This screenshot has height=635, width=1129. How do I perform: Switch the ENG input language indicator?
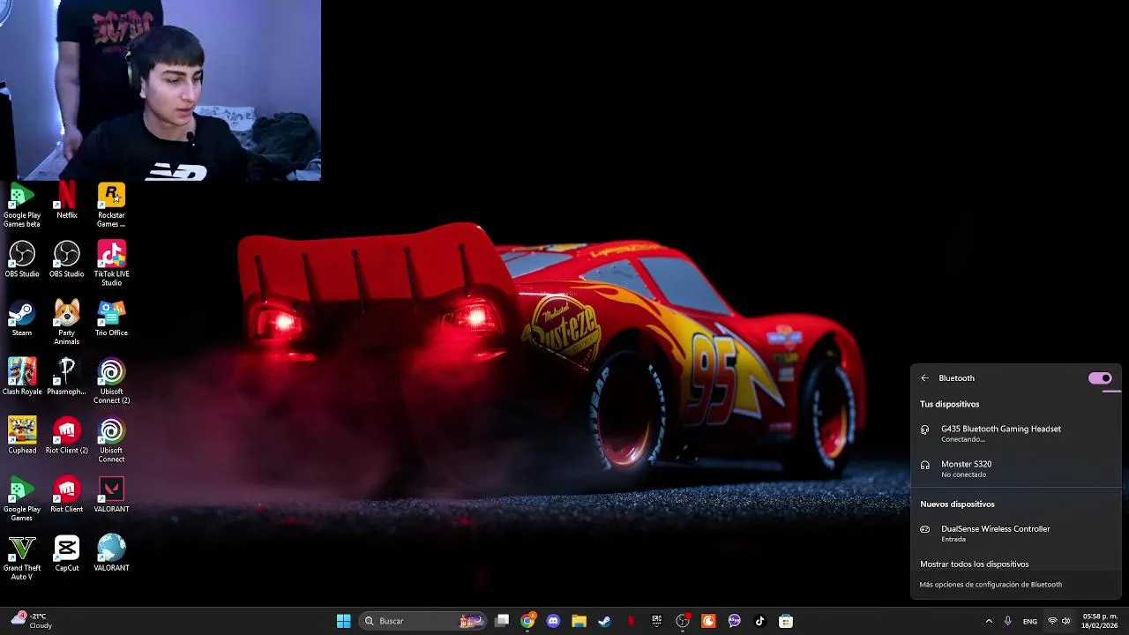point(1030,622)
